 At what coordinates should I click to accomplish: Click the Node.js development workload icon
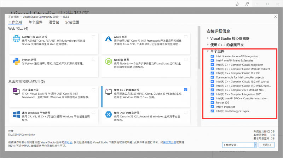click(x=108, y=62)
